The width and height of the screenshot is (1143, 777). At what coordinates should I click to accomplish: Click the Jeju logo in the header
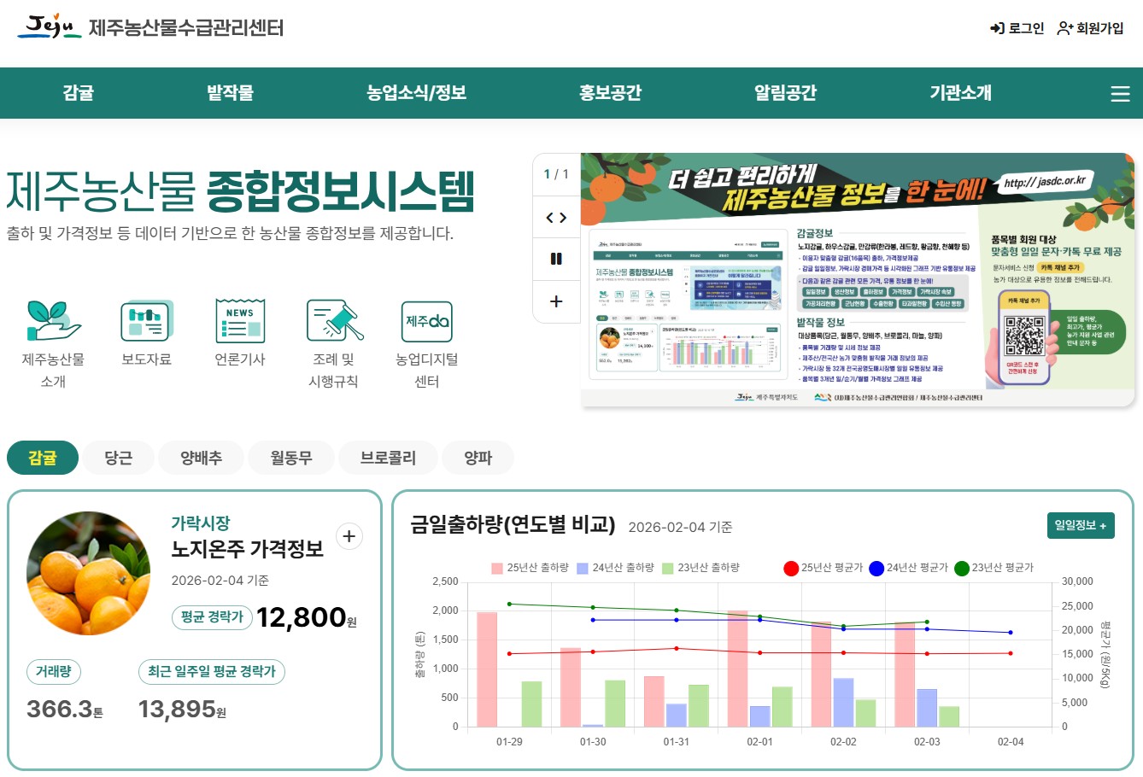(47, 27)
